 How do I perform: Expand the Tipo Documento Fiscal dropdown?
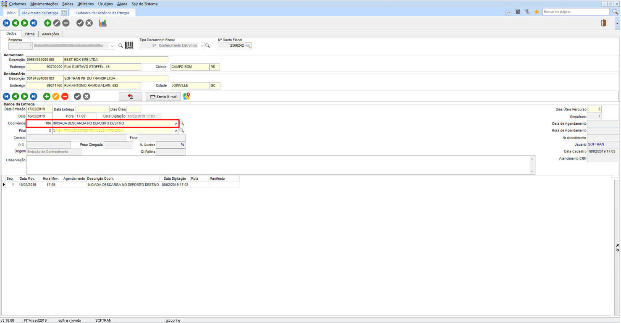[202, 46]
